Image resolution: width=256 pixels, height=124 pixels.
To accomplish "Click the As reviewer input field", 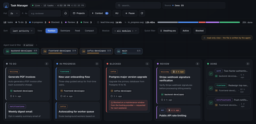I will point(45,13).
